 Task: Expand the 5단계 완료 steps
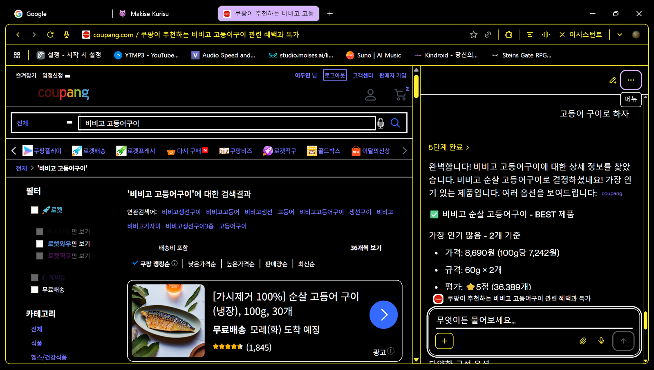pyautogui.click(x=449, y=147)
